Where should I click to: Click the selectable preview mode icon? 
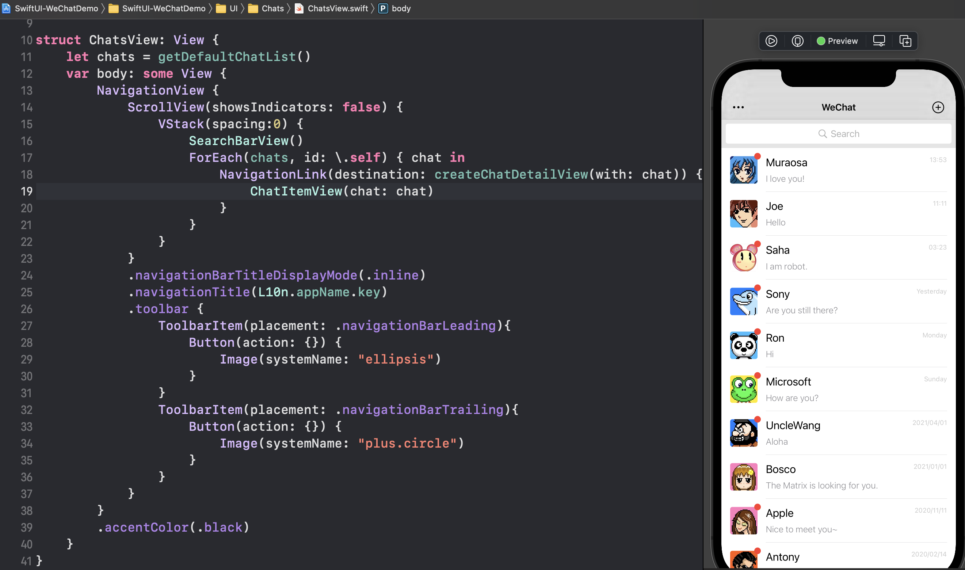click(x=797, y=41)
